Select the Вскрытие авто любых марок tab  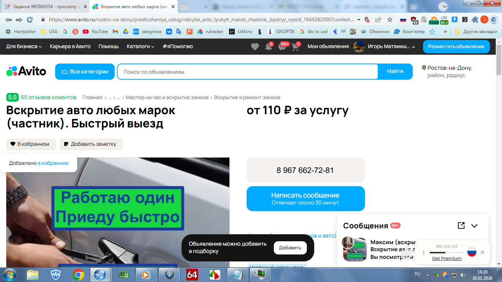click(134, 7)
